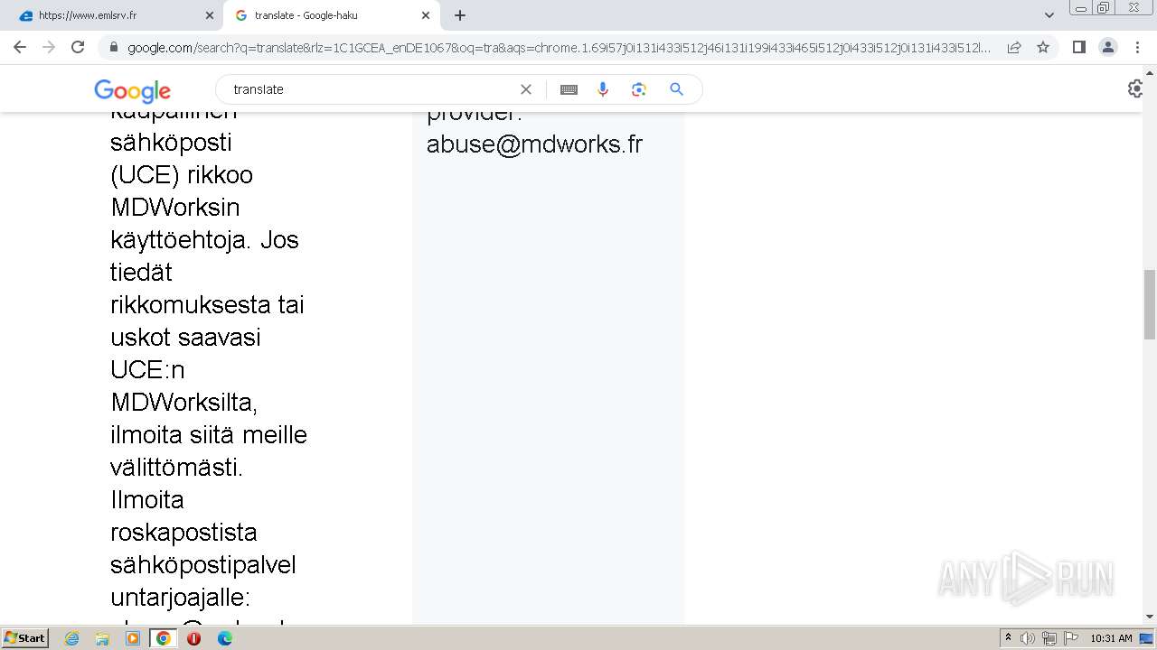Click the word roskapostista
This screenshot has width=1157, height=650.
tap(183, 533)
